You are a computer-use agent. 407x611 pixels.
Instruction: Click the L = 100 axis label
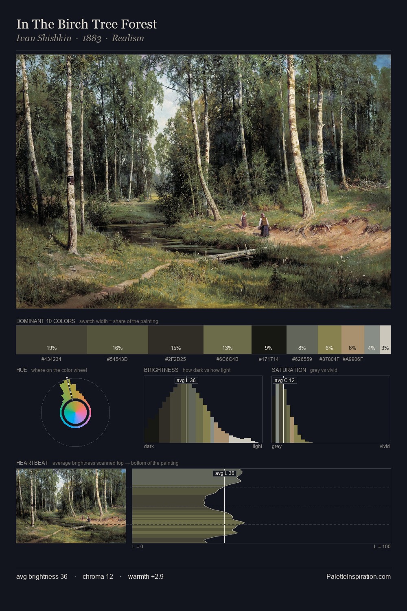point(382,547)
